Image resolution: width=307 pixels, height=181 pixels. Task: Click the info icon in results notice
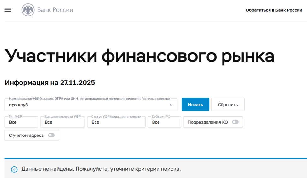[x=14, y=169]
